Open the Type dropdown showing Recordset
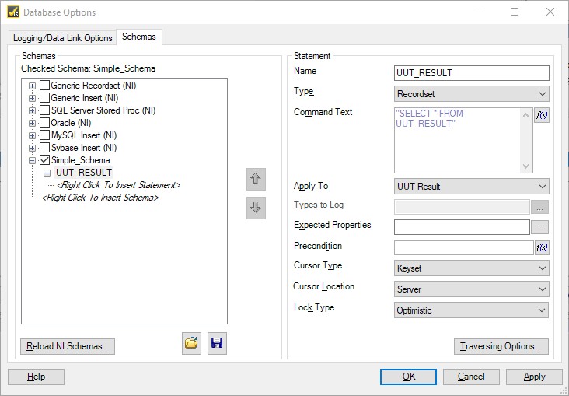This screenshot has height=396, width=569. pyautogui.click(x=471, y=93)
